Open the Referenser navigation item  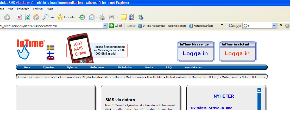97,68
